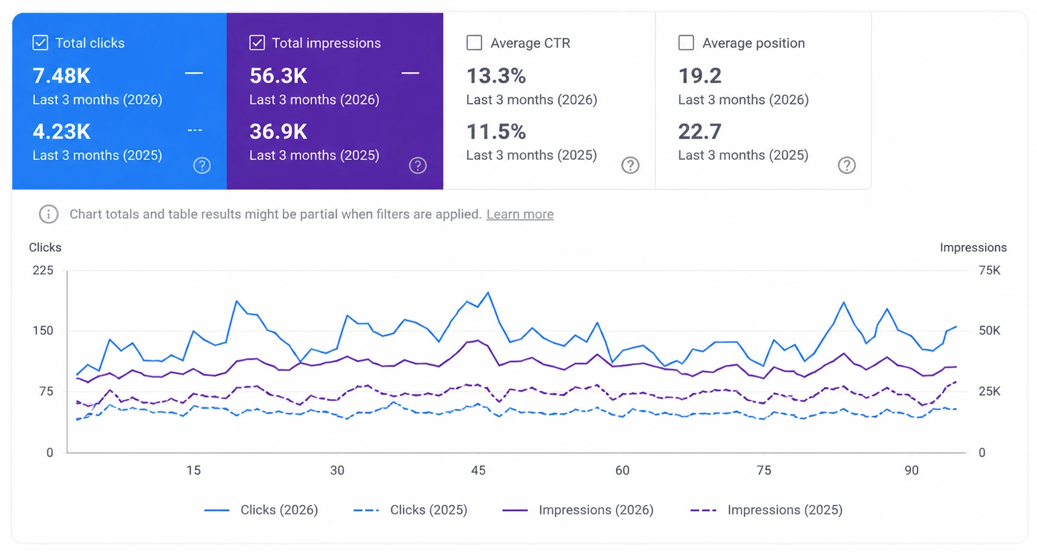Image resolution: width=1037 pixels, height=552 pixels.
Task: Click the solid line marker for 56.3K impressions
Action: click(410, 73)
